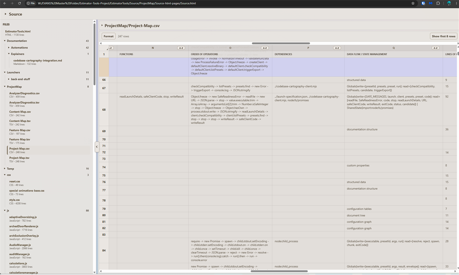
Task: Open the Extensions puzzle-piece menu
Action: tap(438, 3)
